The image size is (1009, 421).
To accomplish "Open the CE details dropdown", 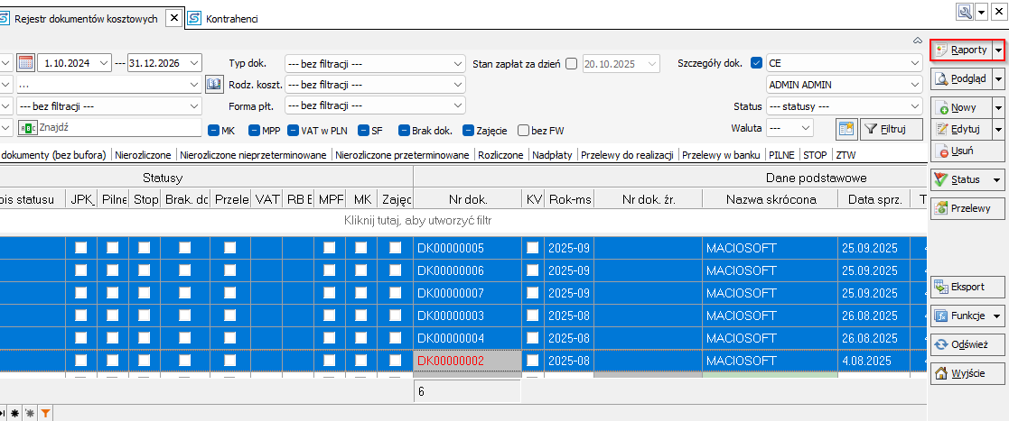I will point(915,63).
